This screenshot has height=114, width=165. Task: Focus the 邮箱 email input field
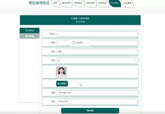coord(96,93)
